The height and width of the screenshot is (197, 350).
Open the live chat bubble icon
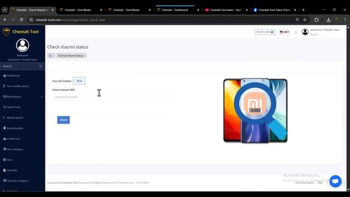pos(335,181)
